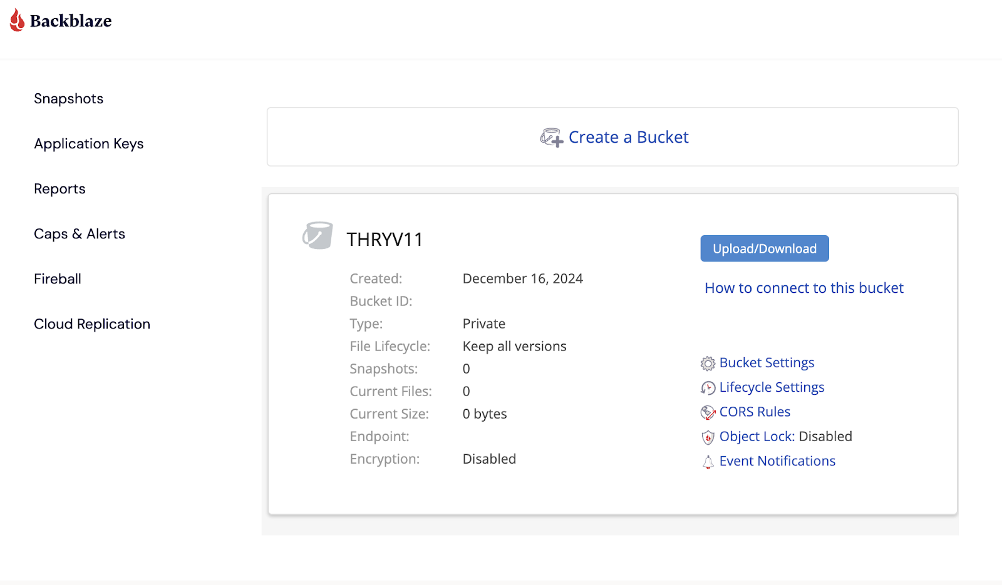Viewport: 1002px width, 585px height.
Task: Click the Create a Bucket icon
Action: [552, 137]
